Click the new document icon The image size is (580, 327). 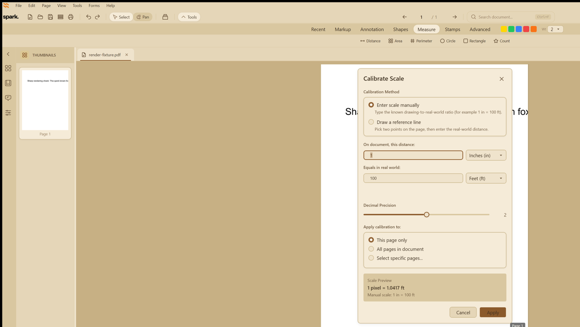pos(30,17)
